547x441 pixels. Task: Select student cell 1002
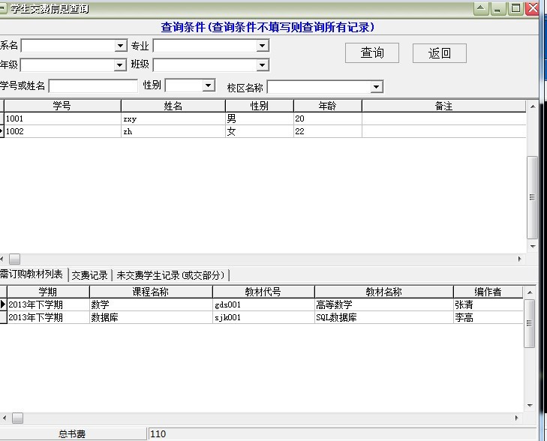(62, 131)
